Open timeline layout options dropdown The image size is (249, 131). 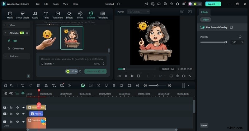(188, 85)
